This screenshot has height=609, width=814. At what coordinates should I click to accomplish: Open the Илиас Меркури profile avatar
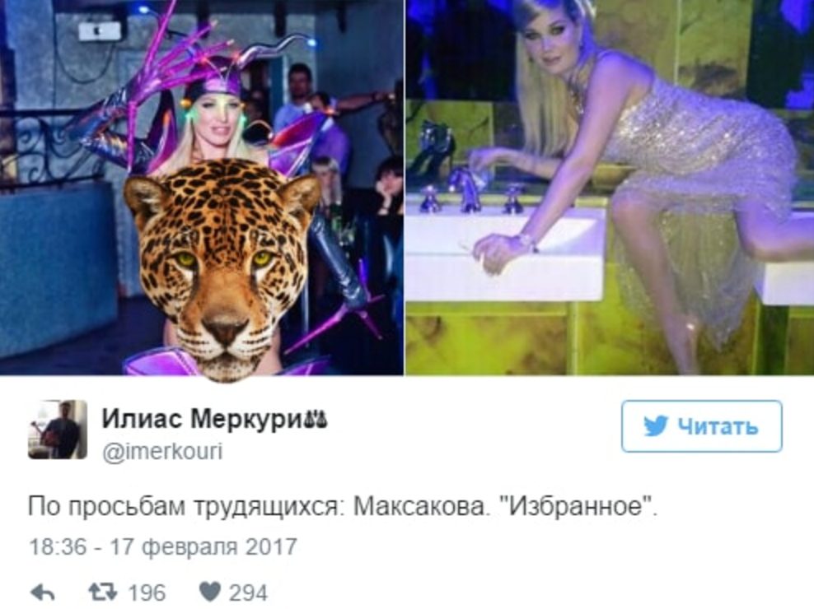click(x=57, y=429)
